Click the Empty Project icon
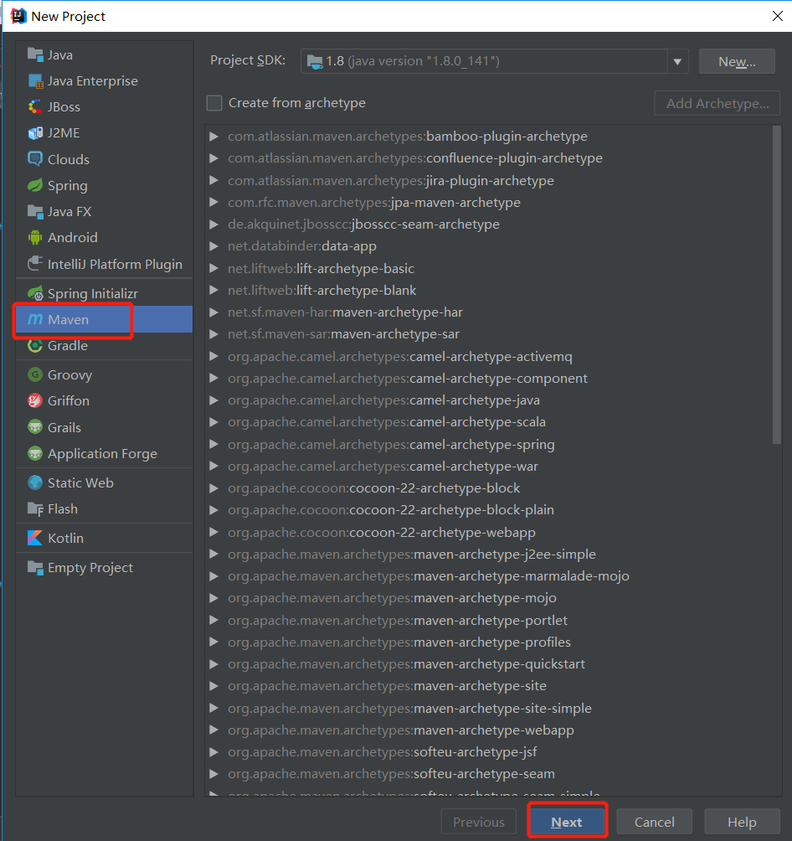This screenshot has width=792, height=841. tap(35, 567)
